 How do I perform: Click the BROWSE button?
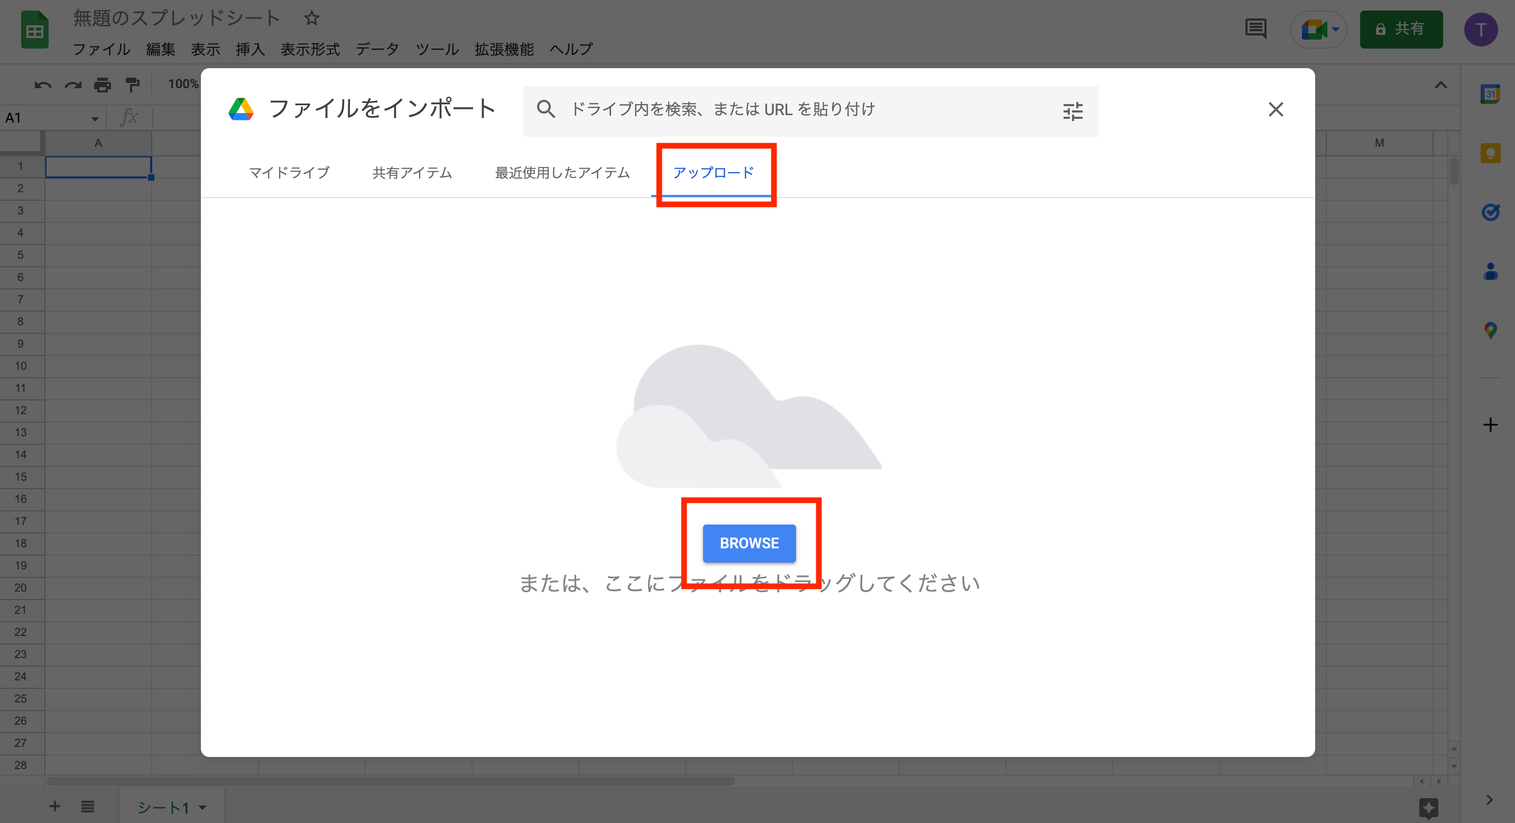coord(749,543)
